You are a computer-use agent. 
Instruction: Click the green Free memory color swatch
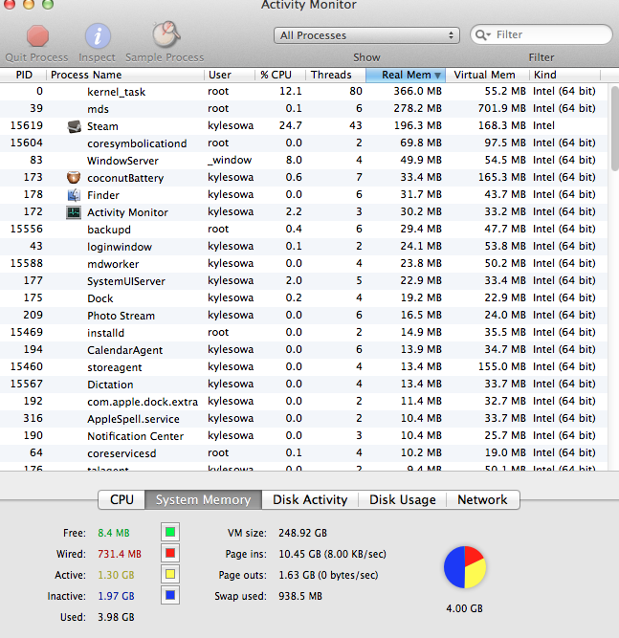pyautogui.click(x=170, y=532)
